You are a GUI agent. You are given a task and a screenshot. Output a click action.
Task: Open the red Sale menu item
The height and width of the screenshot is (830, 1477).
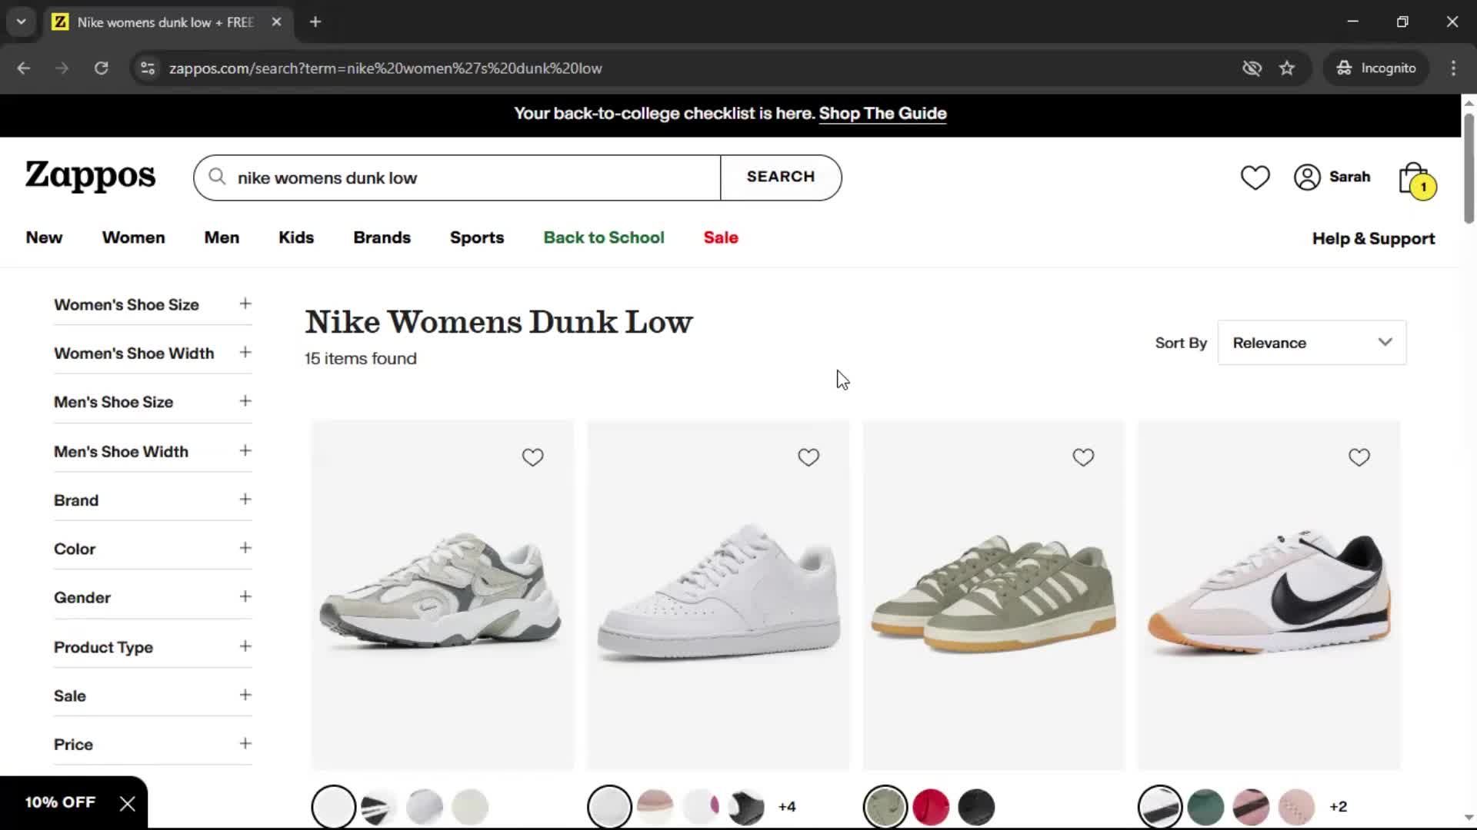[x=721, y=237]
